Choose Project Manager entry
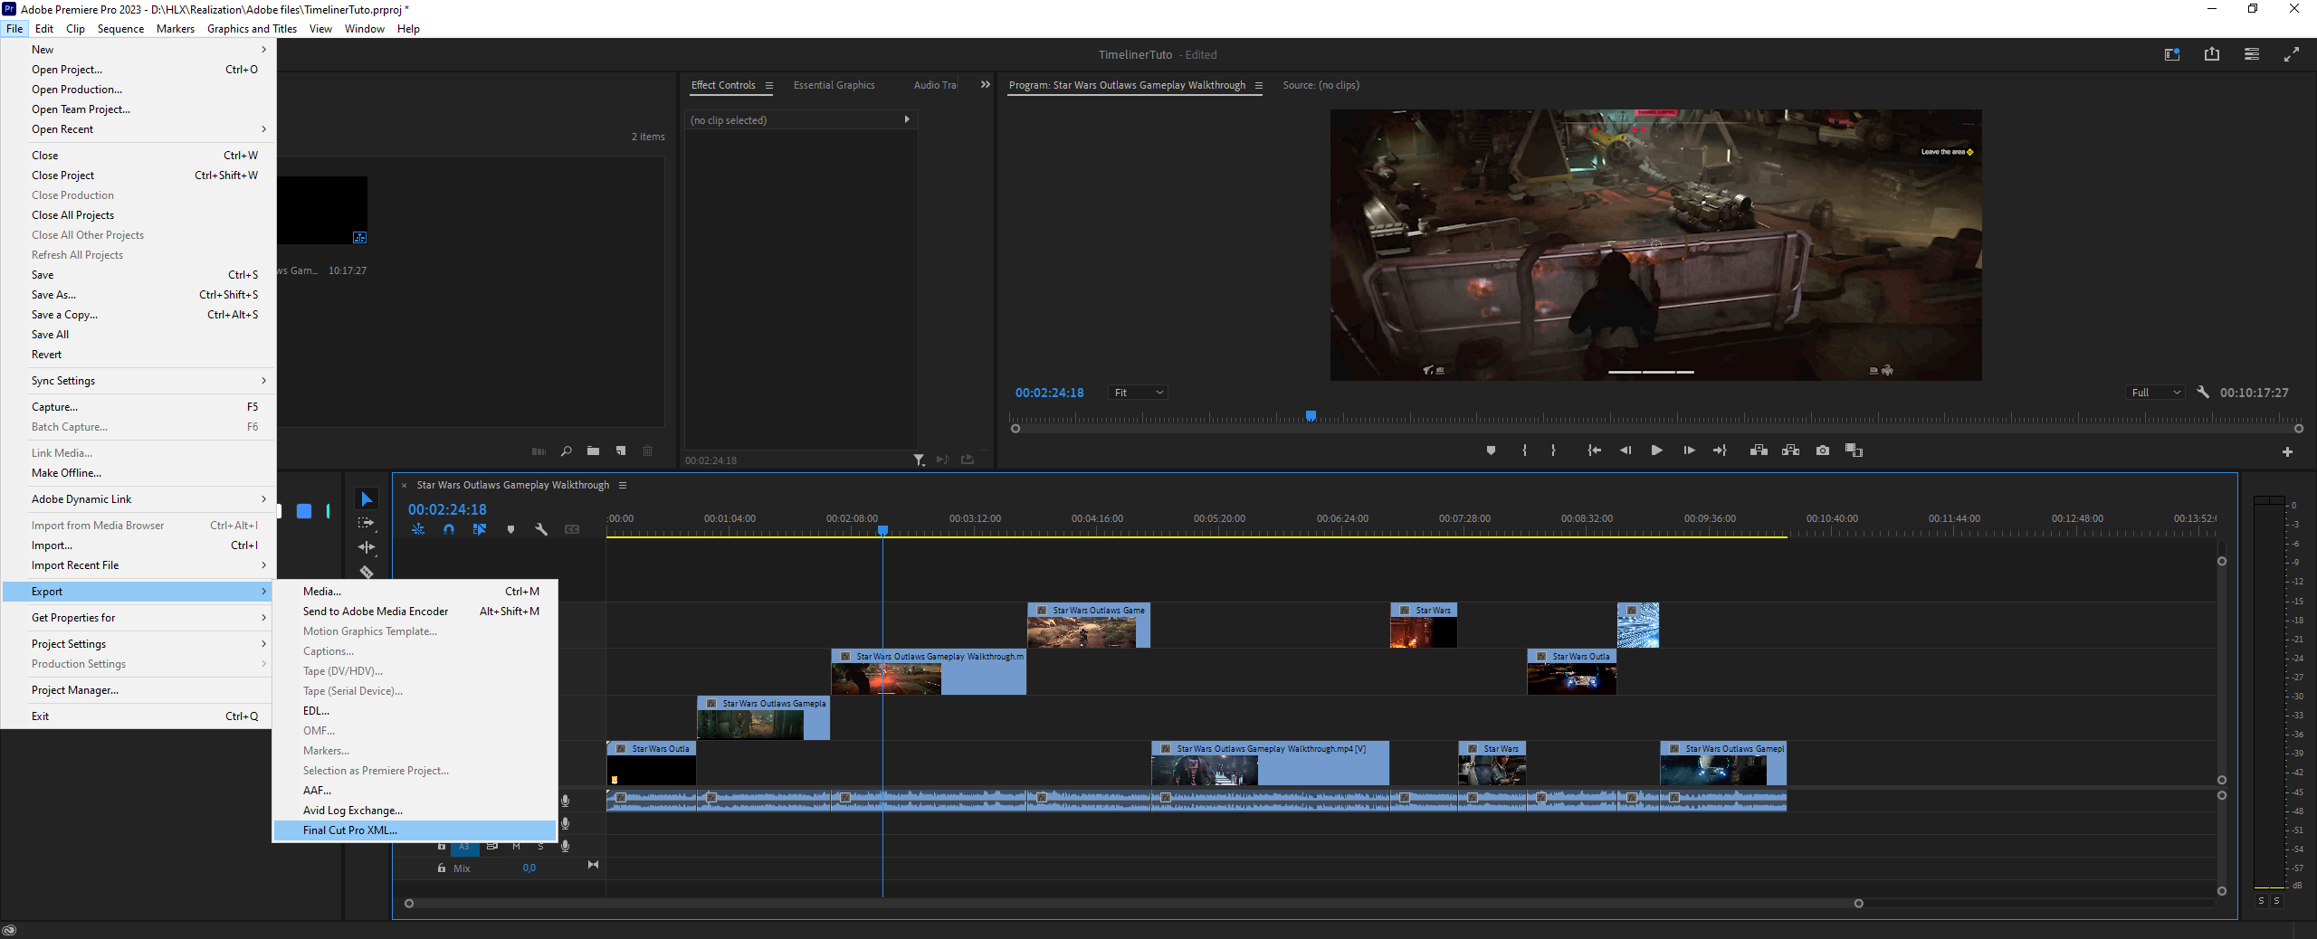2317x939 pixels. [x=138, y=690]
